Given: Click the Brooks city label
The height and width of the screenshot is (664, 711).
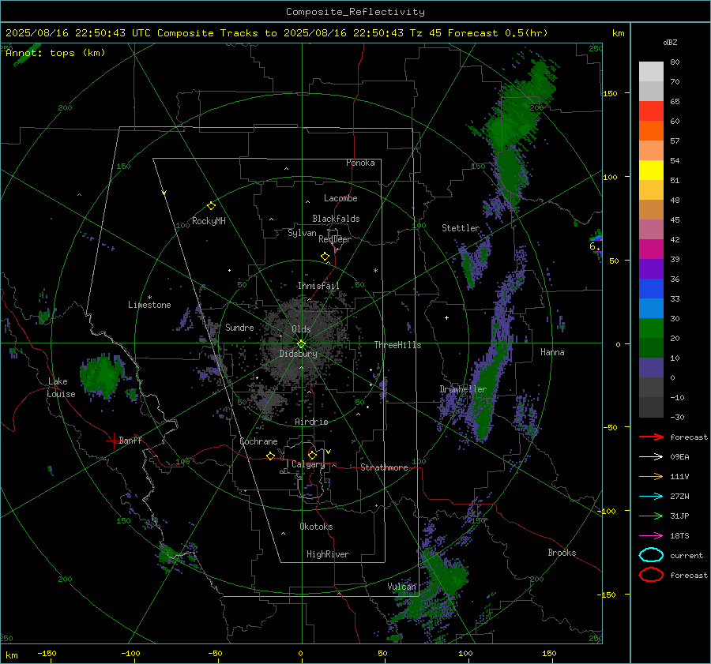Looking at the screenshot, I should (562, 553).
